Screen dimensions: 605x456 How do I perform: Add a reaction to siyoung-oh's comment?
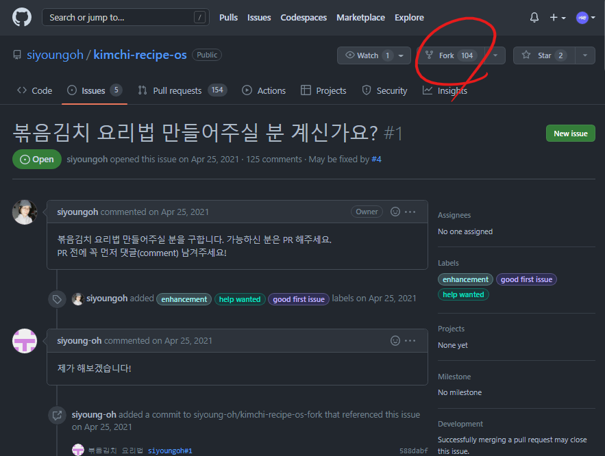pos(395,340)
